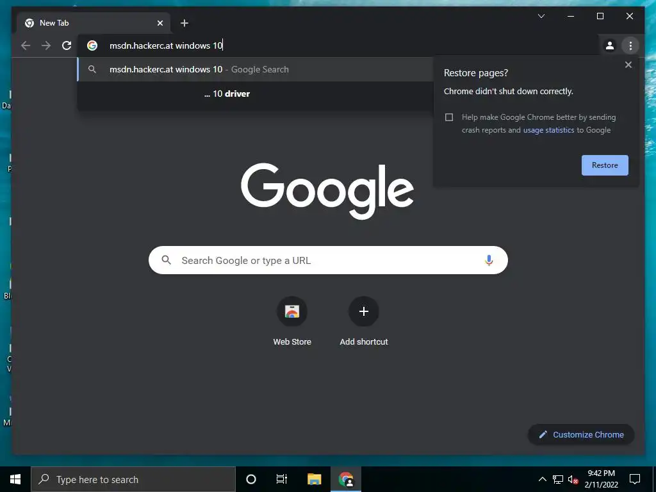Click the 'Search Google or type a URL' box
The width and height of the screenshot is (656, 492).
click(328, 260)
